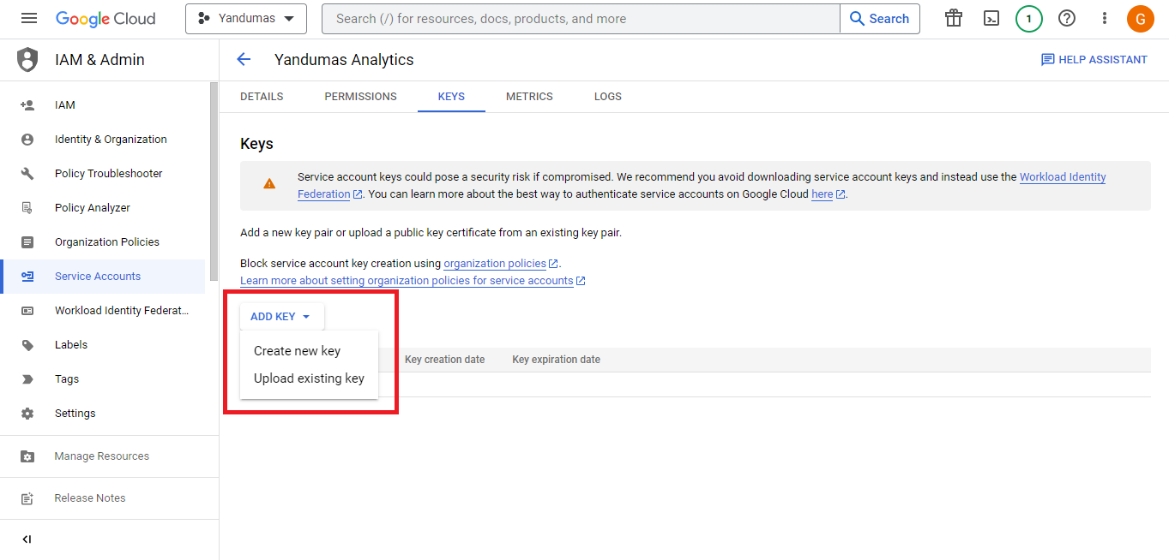Click the search resources input field

(581, 19)
